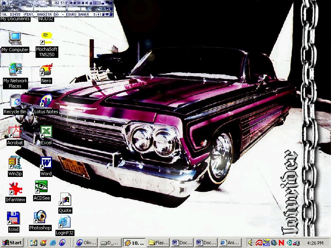Open the tcmd floppy disk icon
Viewport: 331px width, 248px height.
click(14, 219)
